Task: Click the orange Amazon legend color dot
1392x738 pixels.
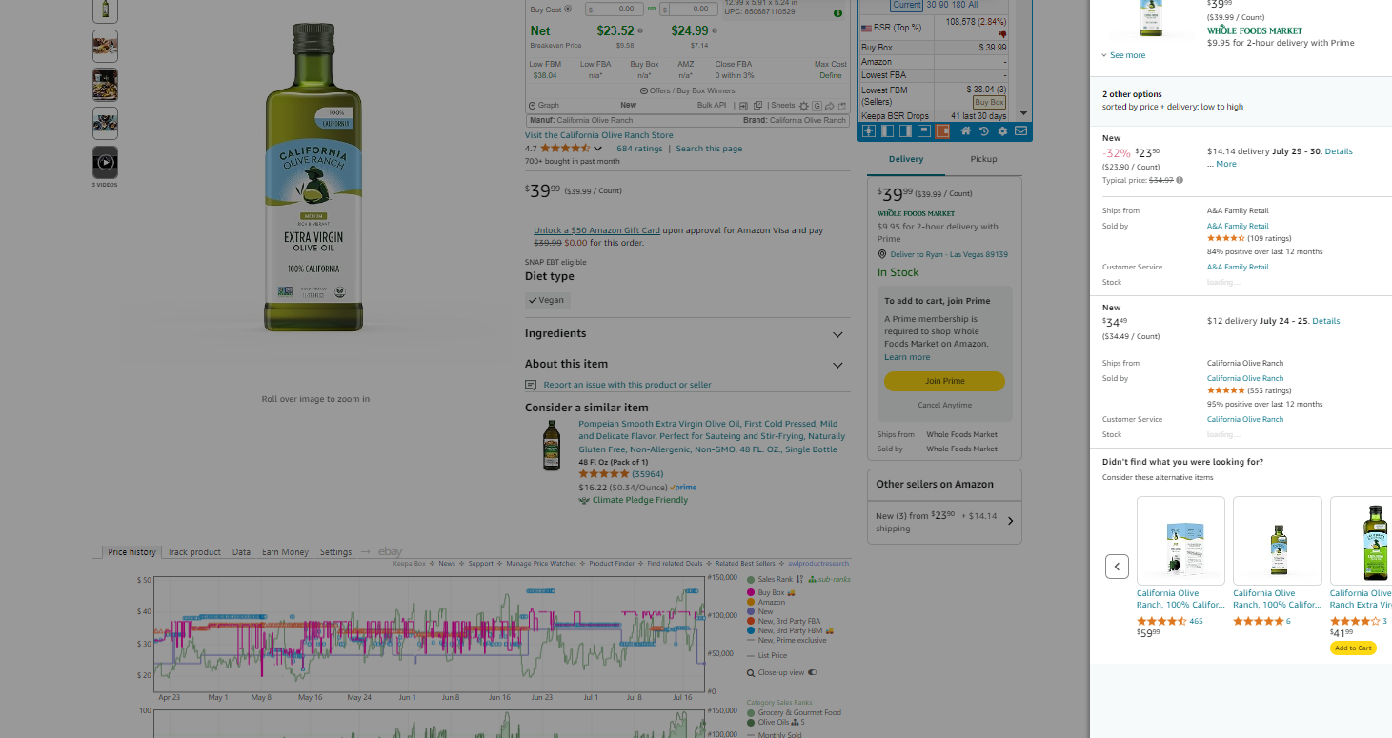Action: coord(751,602)
